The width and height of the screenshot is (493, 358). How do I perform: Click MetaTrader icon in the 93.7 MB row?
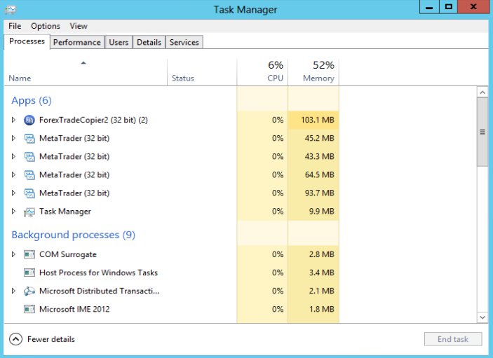29,193
